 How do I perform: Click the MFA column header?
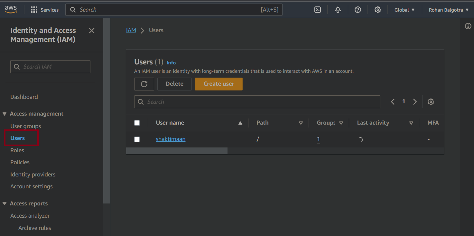coord(433,123)
